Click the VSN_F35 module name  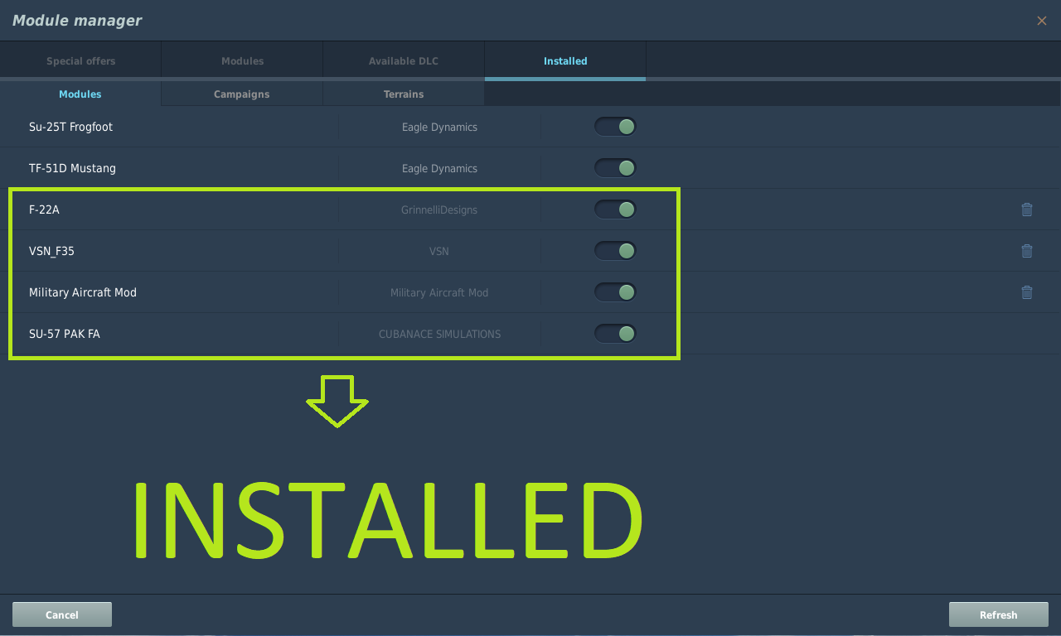[x=51, y=251]
